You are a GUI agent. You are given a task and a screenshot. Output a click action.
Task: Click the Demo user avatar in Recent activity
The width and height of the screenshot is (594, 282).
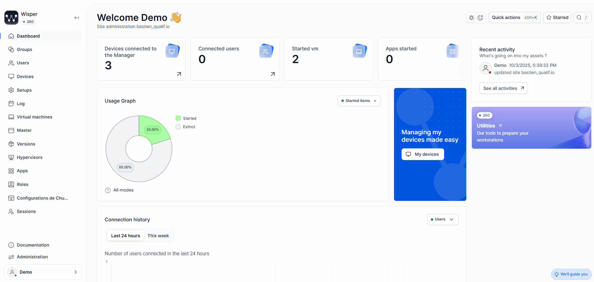coord(486,68)
